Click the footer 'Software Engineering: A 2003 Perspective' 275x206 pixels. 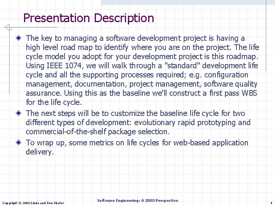pyautogui.click(x=137, y=200)
